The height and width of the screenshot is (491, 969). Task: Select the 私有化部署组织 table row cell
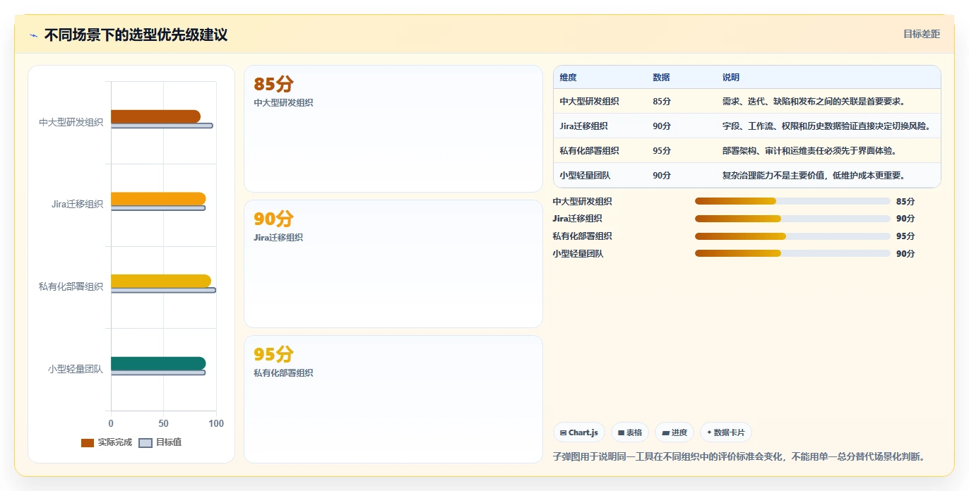(x=589, y=151)
